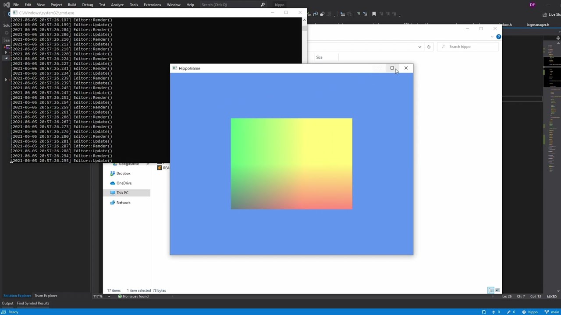Click the Search hippo field
Viewport: 561px width, 315px height.
pos(469,47)
